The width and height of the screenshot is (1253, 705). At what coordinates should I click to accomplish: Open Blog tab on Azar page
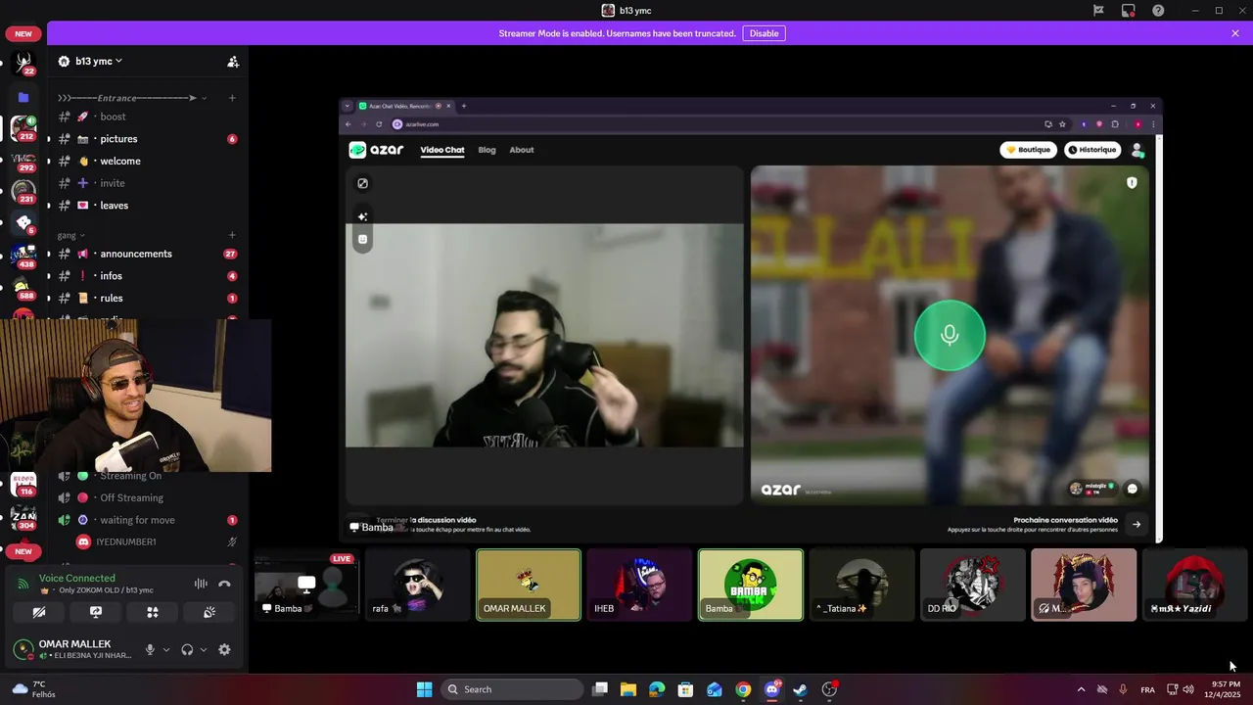pyautogui.click(x=487, y=150)
